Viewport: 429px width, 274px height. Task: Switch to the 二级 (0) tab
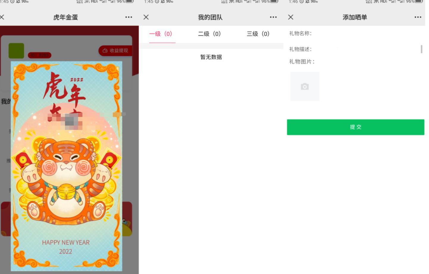(209, 34)
